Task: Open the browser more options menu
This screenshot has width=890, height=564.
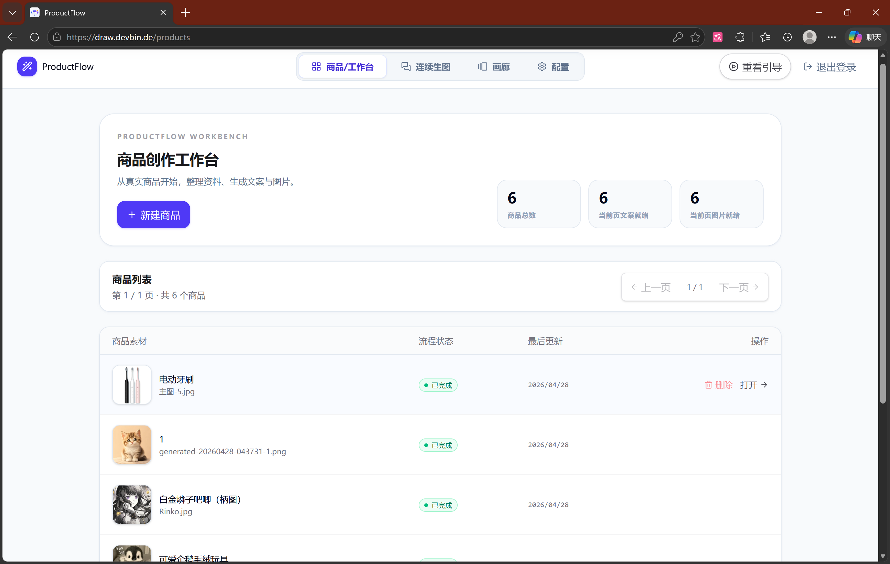Action: 832,37
